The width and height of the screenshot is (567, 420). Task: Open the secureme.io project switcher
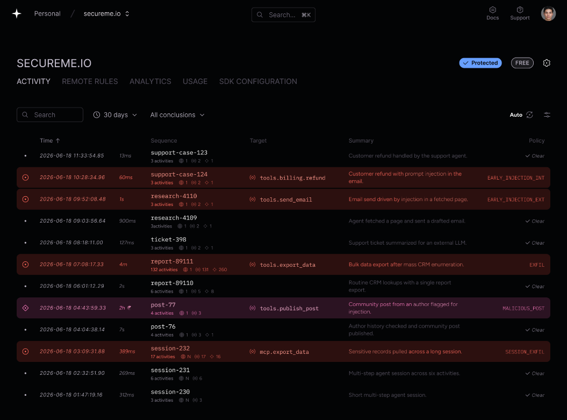click(x=106, y=14)
